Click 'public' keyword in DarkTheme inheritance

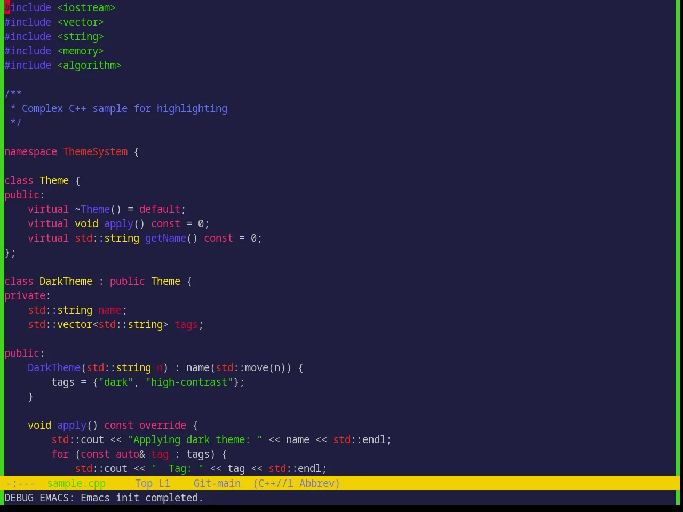tap(128, 281)
